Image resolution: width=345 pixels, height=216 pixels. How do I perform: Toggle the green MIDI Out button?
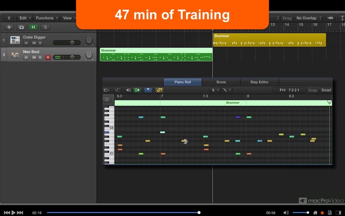pos(137,90)
